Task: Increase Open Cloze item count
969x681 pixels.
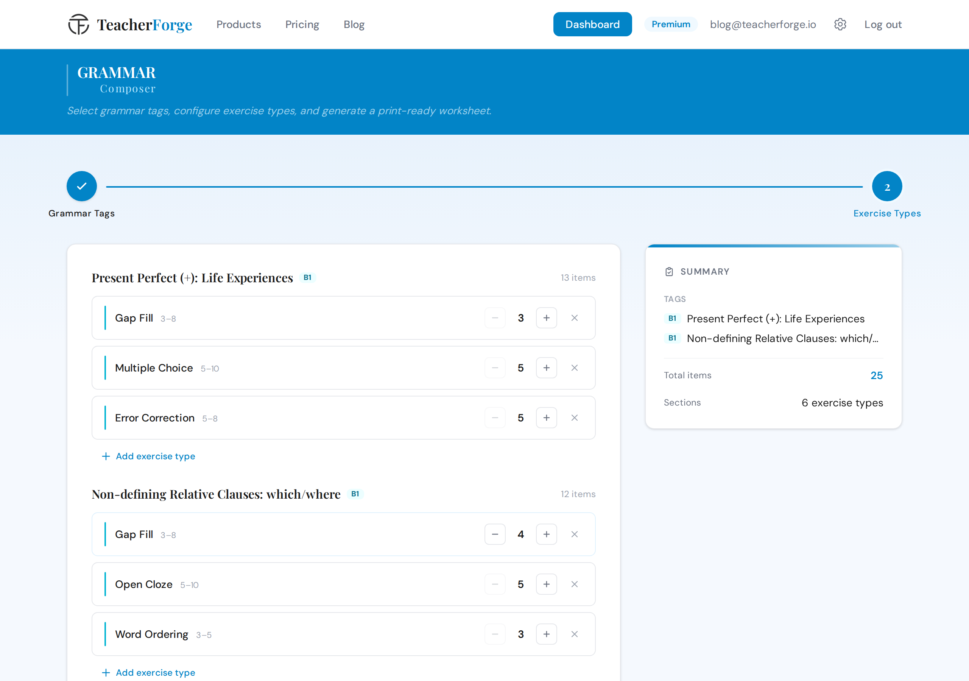Action: (546, 585)
